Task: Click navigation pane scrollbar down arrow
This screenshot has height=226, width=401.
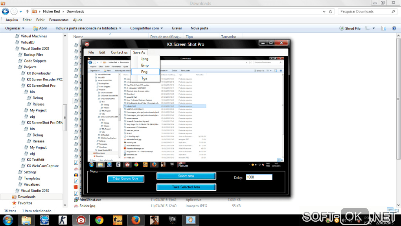Action: click(x=65, y=205)
